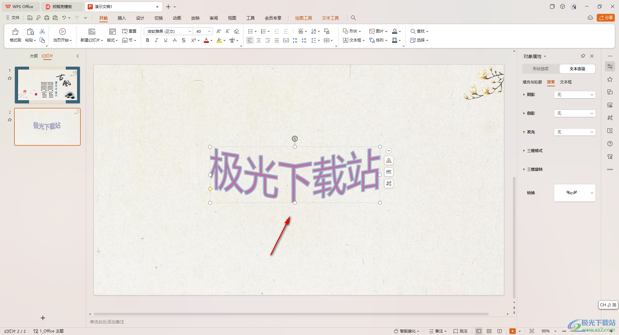
Task: Open font name combo box
Action: (x=168, y=31)
